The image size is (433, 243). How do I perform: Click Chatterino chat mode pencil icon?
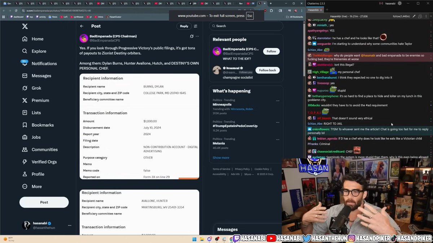click(415, 16)
